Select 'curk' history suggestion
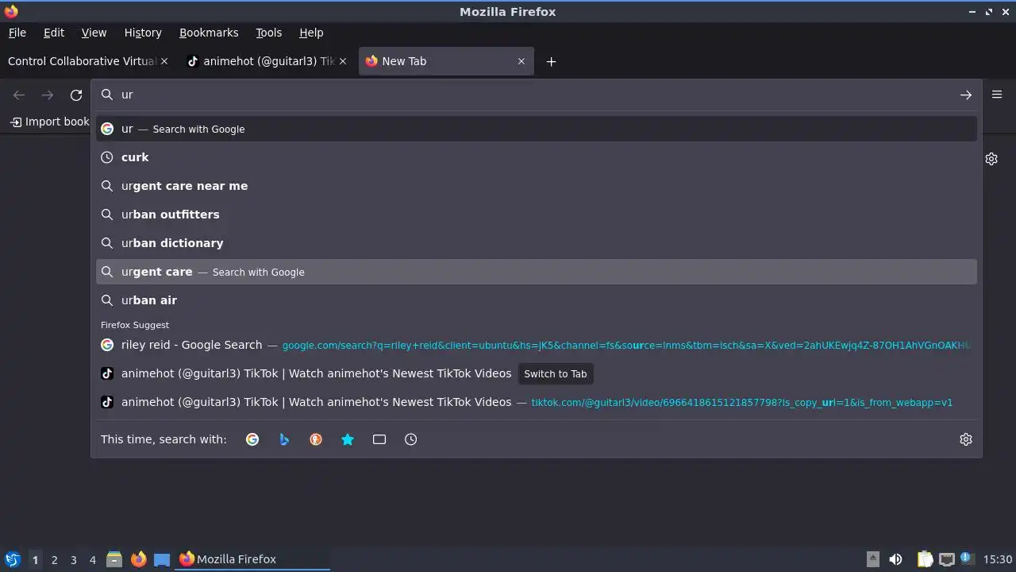The height and width of the screenshot is (572, 1016). [x=537, y=157]
